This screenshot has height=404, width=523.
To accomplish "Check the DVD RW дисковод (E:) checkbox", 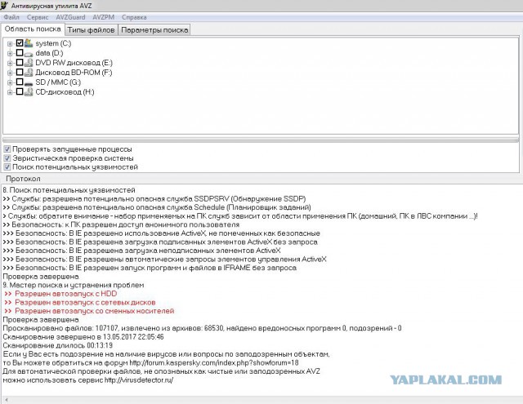I will pyautogui.click(x=20, y=62).
